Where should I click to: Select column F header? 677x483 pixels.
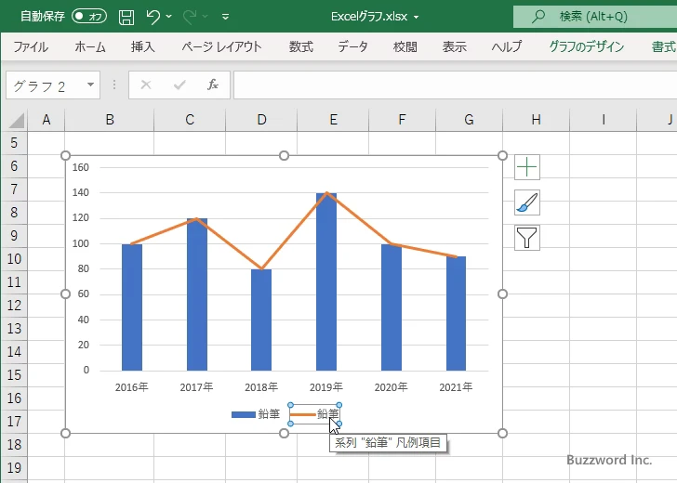[402, 120]
